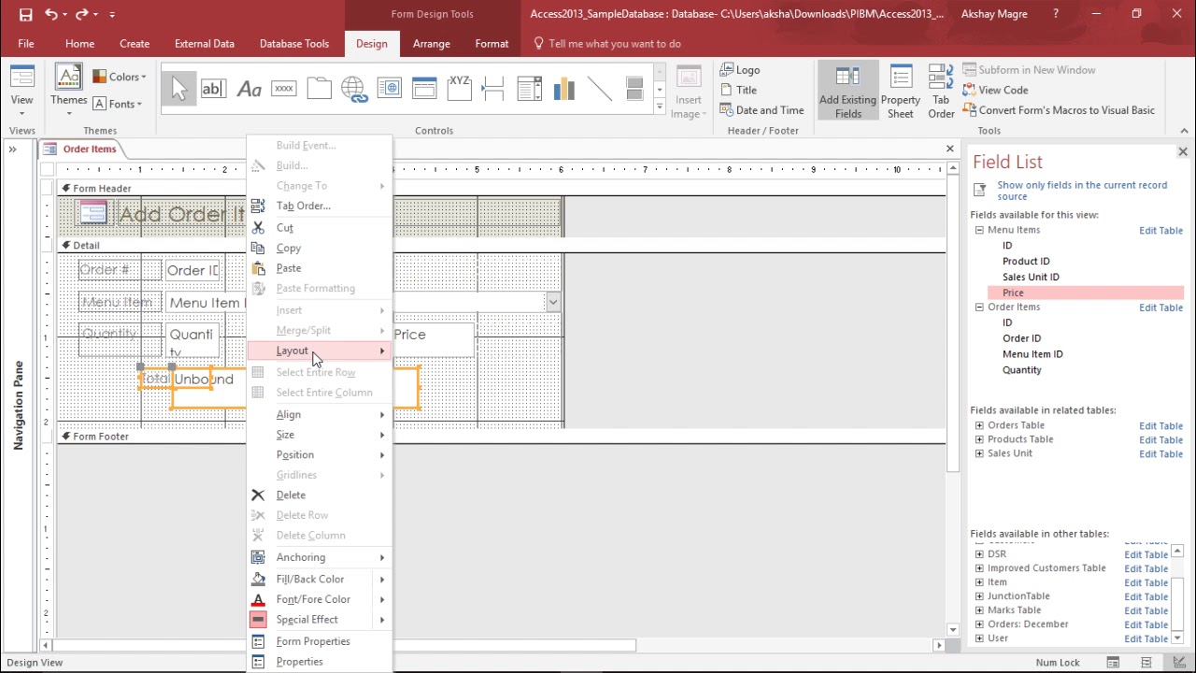The width and height of the screenshot is (1196, 673).
Task: Select the pointer Select tool in Controls
Action: (x=178, y=89)
